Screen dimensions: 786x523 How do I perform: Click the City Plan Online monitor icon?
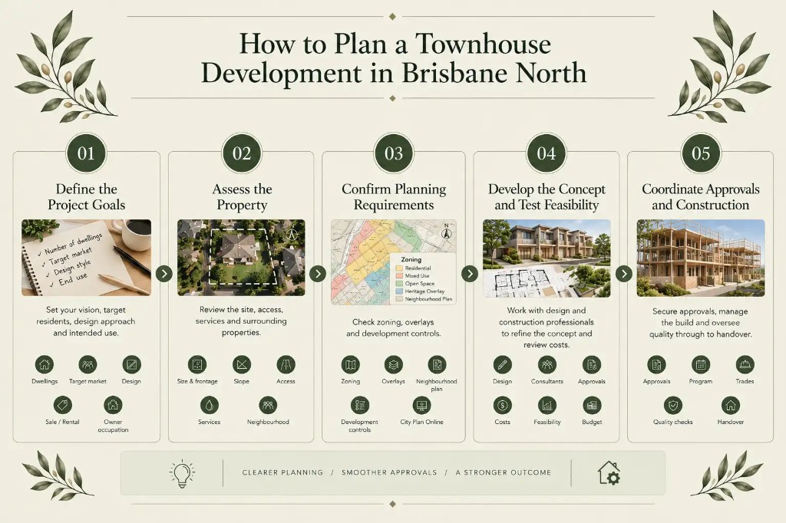point(421,405)
